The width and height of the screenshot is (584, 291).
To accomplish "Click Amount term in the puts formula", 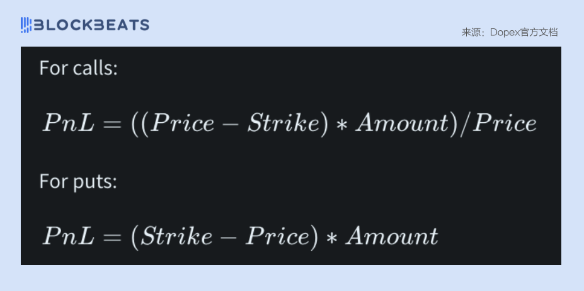I will (x=392, y=236).
